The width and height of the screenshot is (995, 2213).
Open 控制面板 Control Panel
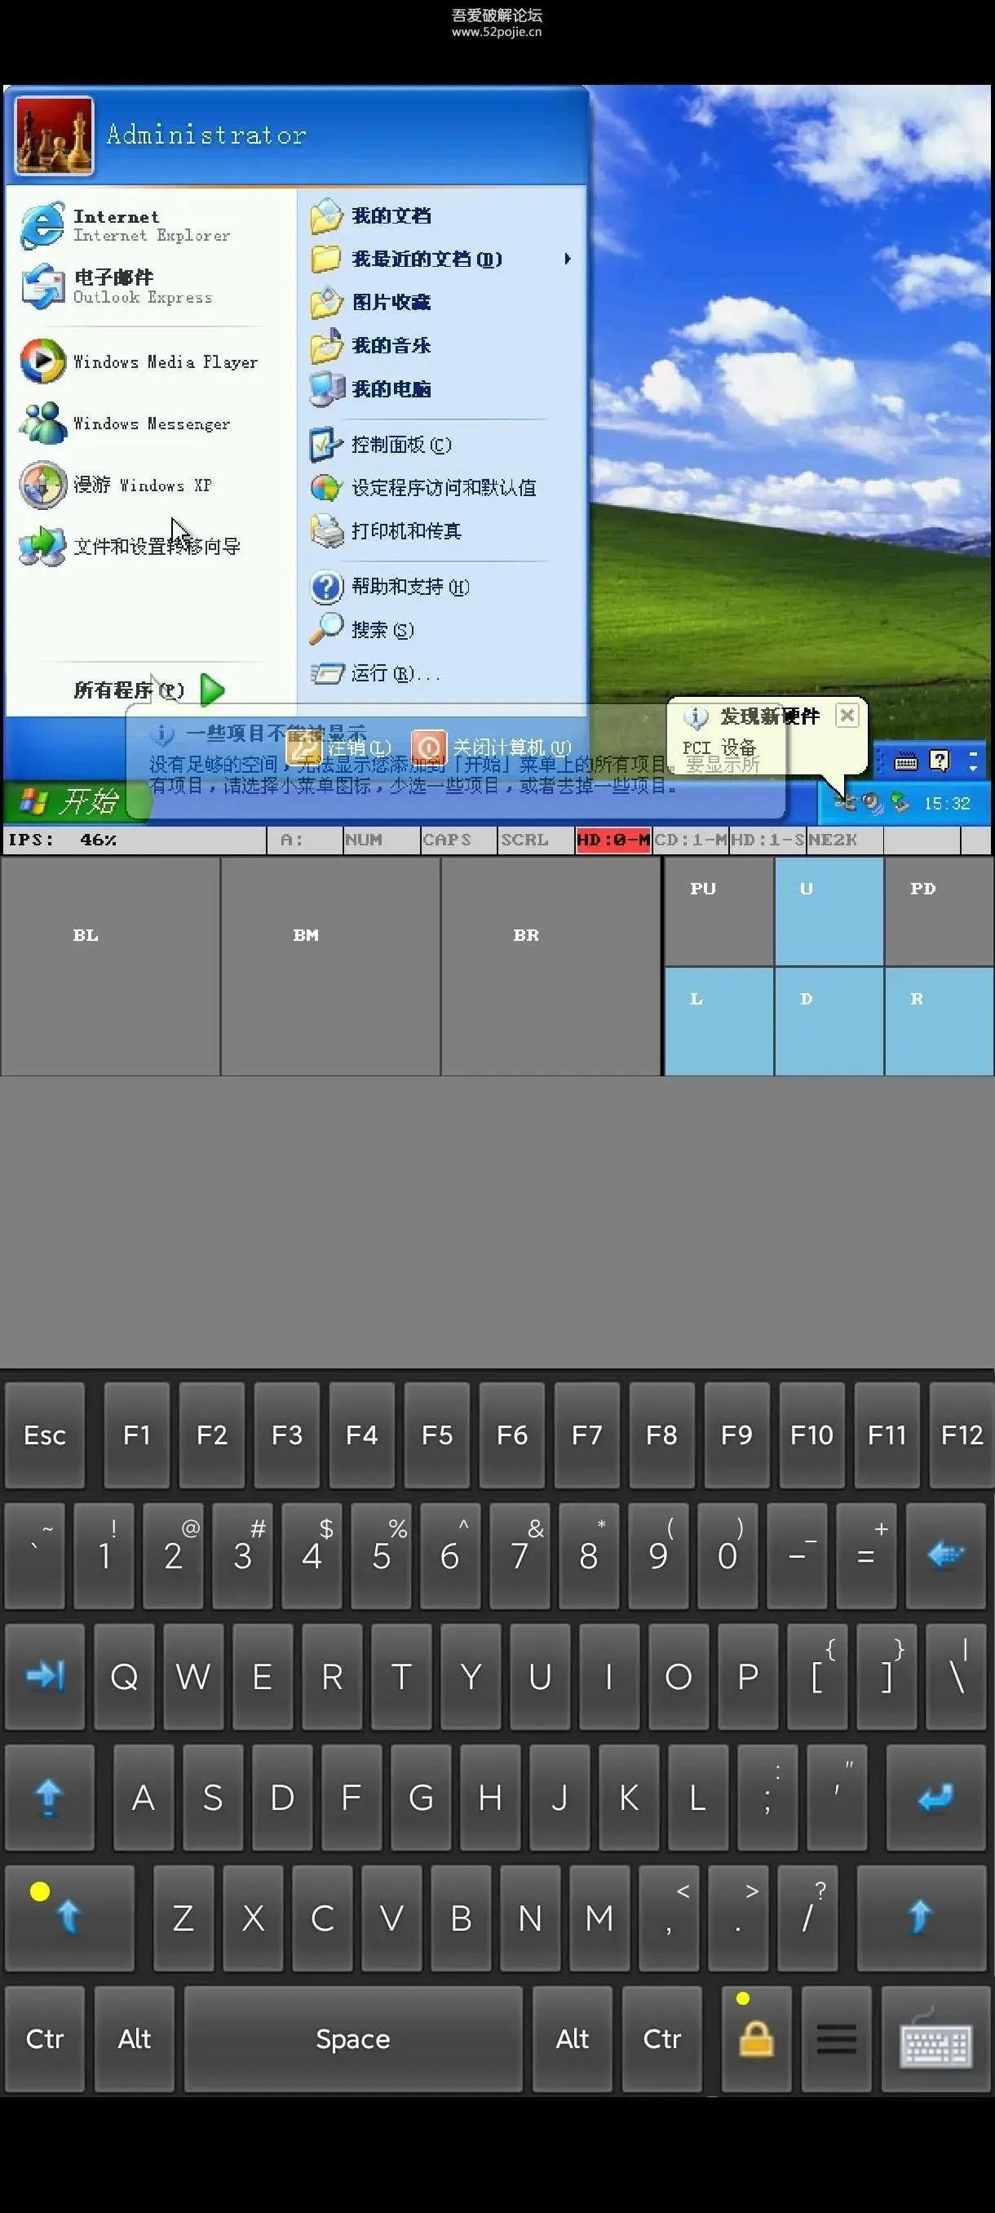click(327, 445)
